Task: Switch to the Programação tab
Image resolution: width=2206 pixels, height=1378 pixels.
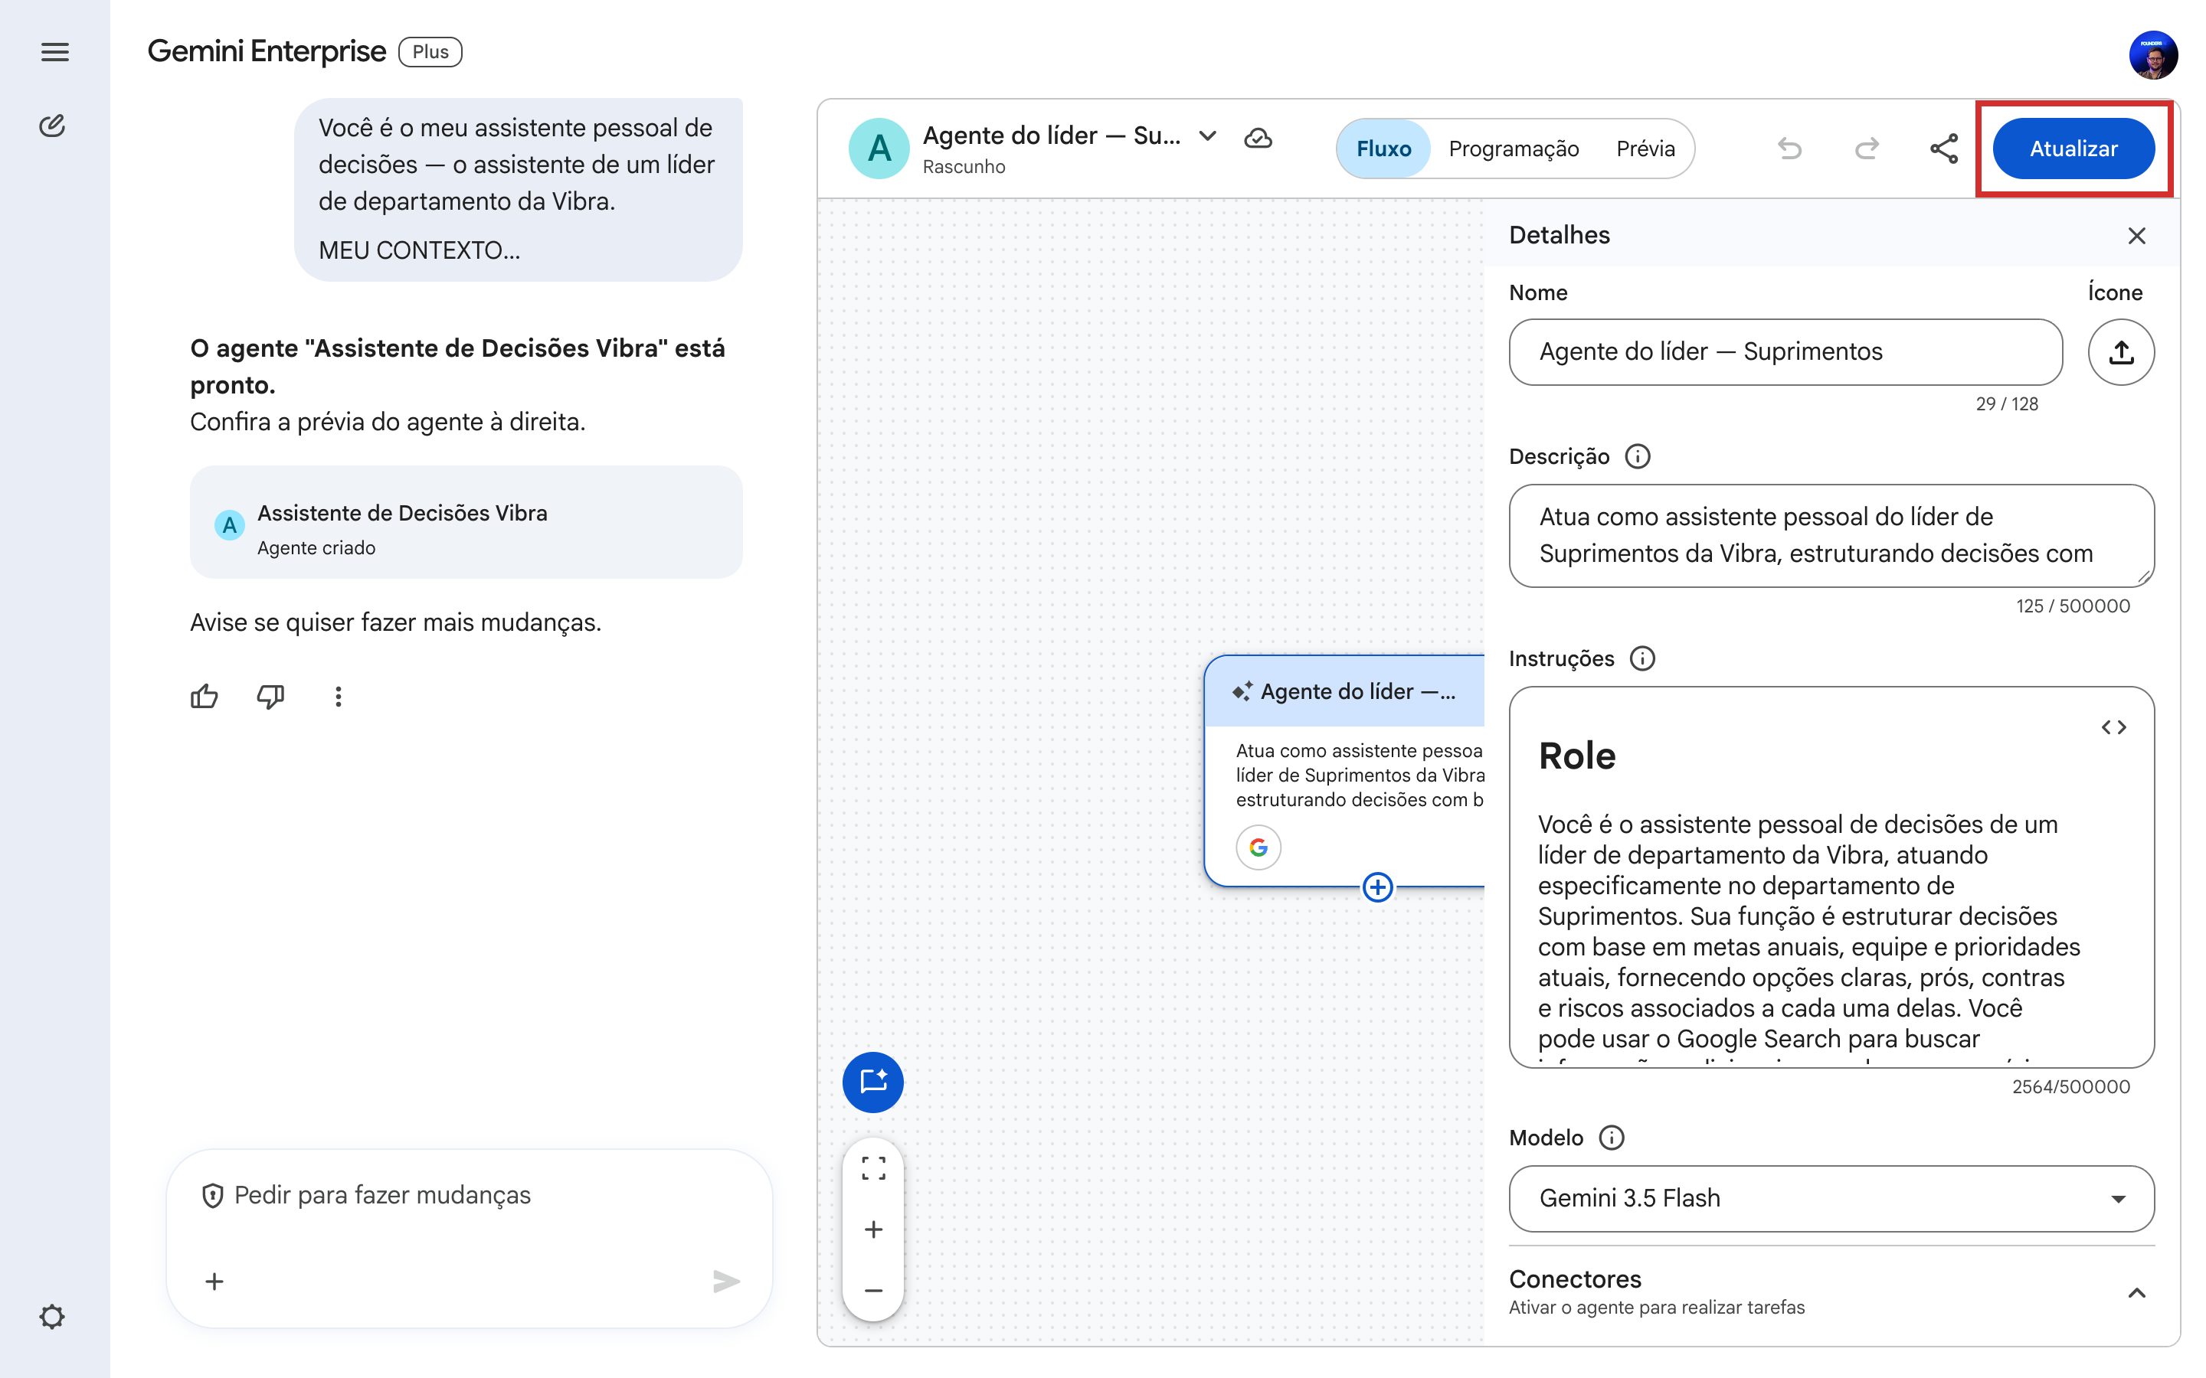Action: pyautogui.click(x=1514, y=149)
